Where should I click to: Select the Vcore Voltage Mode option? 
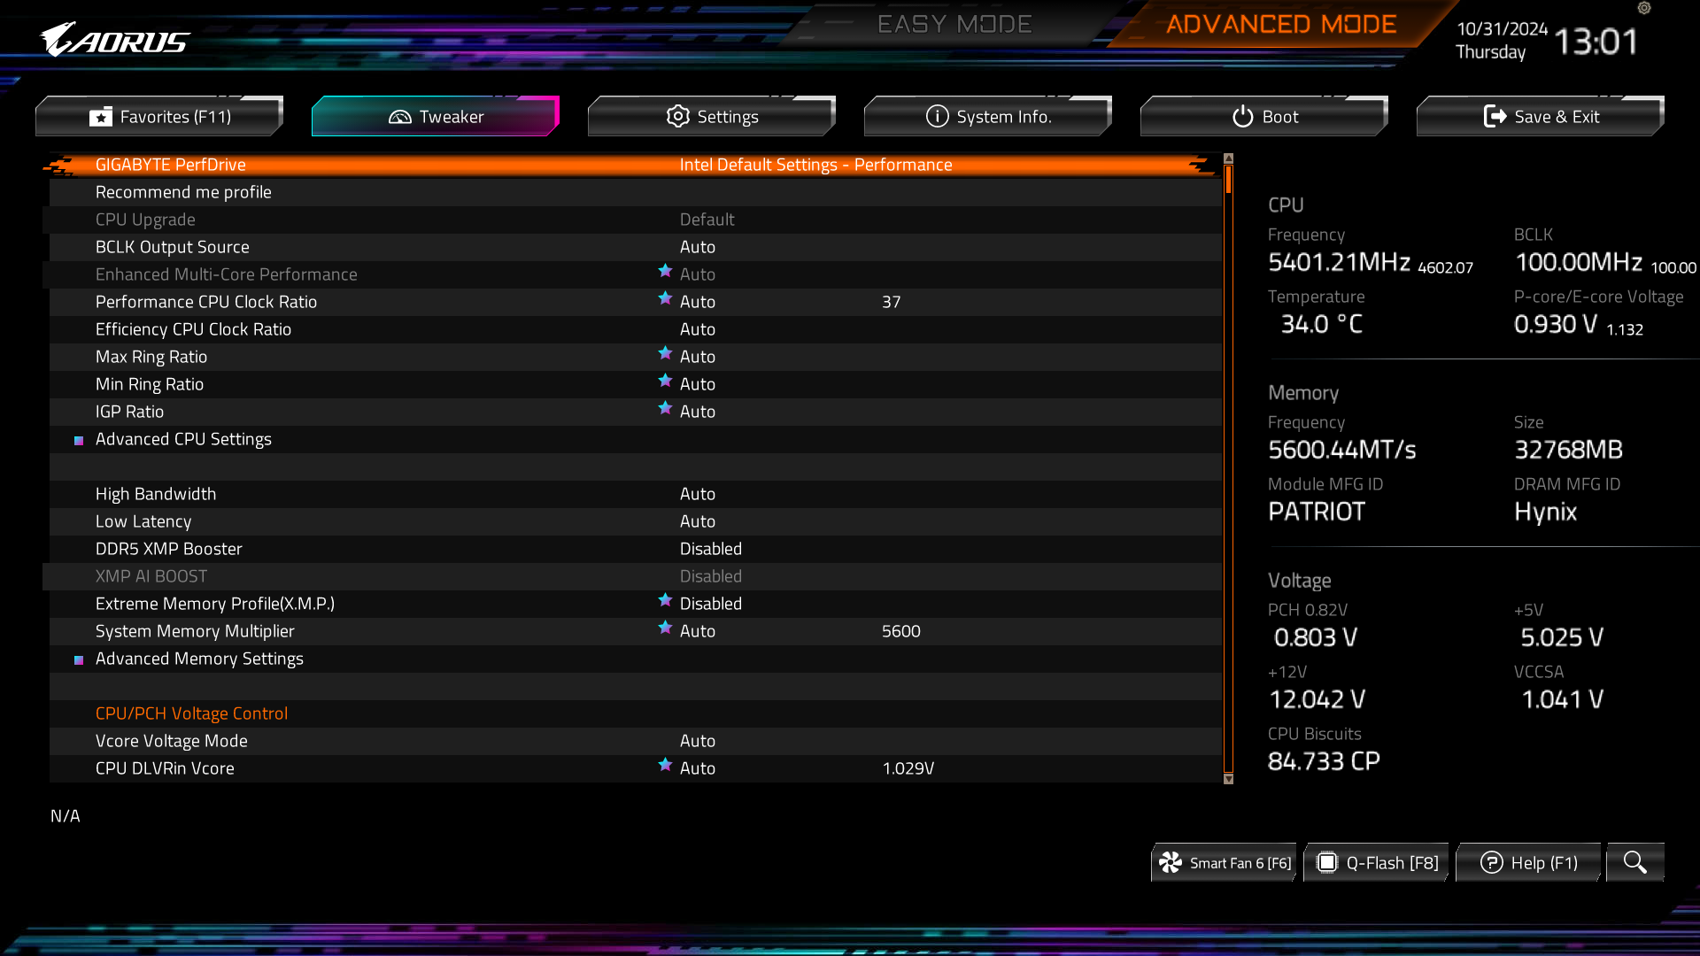coord(172,741)
